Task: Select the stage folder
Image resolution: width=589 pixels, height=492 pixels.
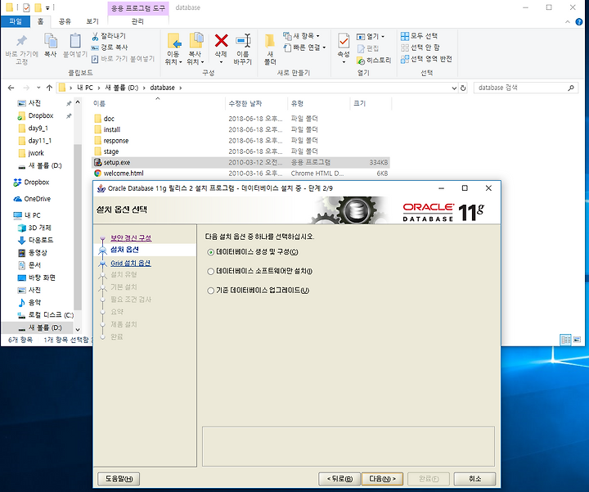Action: click(111, 151)
